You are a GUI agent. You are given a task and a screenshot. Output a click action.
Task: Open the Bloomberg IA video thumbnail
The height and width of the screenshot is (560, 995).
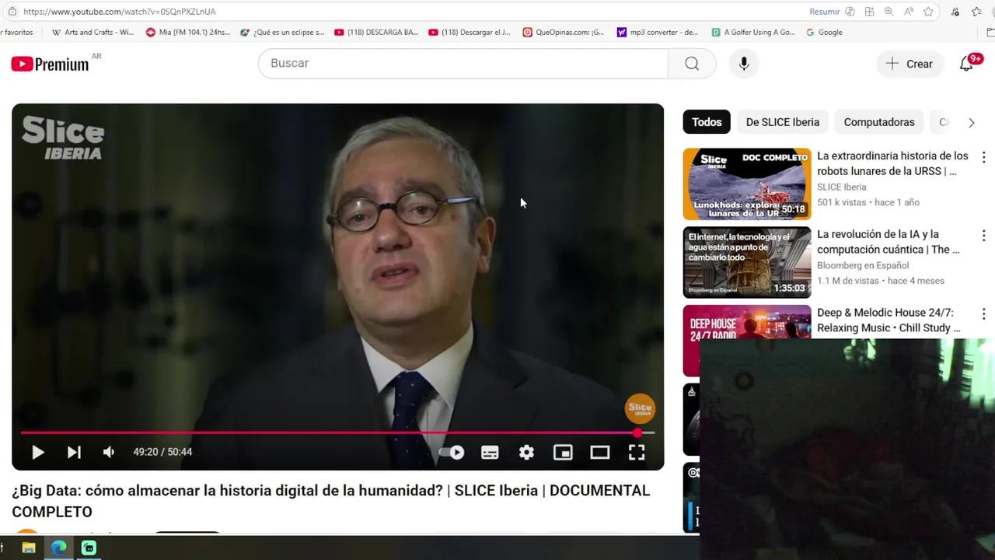[x=747, y=262]
